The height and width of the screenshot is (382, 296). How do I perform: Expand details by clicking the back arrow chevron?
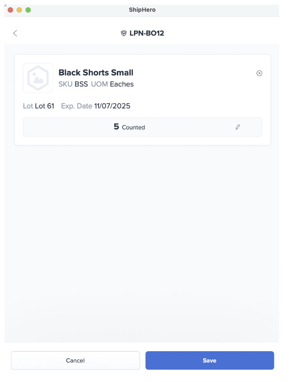(15, 33)
